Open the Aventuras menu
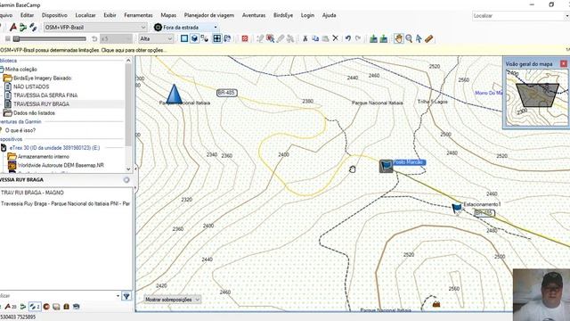Viewport: 570px width, 321px height. [x=254, y=15]
